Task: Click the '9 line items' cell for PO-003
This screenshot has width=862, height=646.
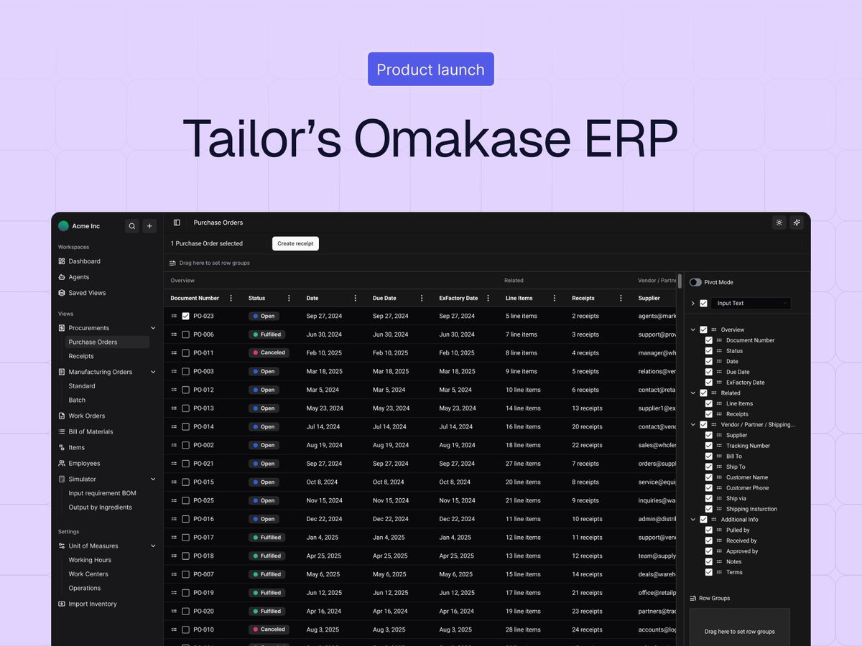Action: tap(522, 371)
